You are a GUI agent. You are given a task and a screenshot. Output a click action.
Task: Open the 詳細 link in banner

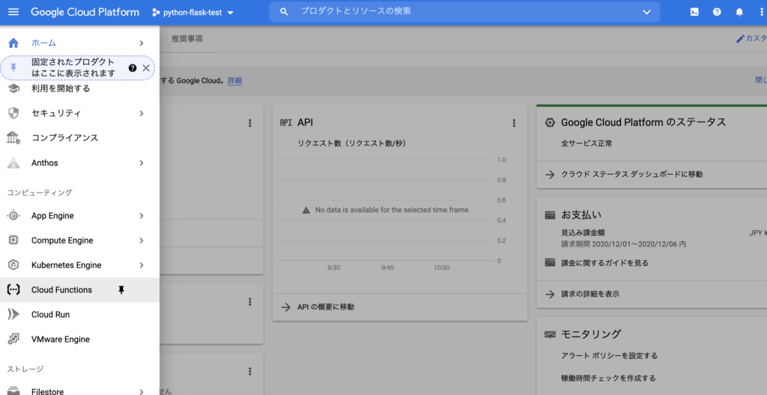pyautogui.click(x=234, y=81)
